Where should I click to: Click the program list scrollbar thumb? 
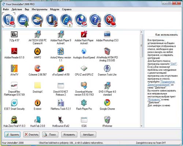141,46
